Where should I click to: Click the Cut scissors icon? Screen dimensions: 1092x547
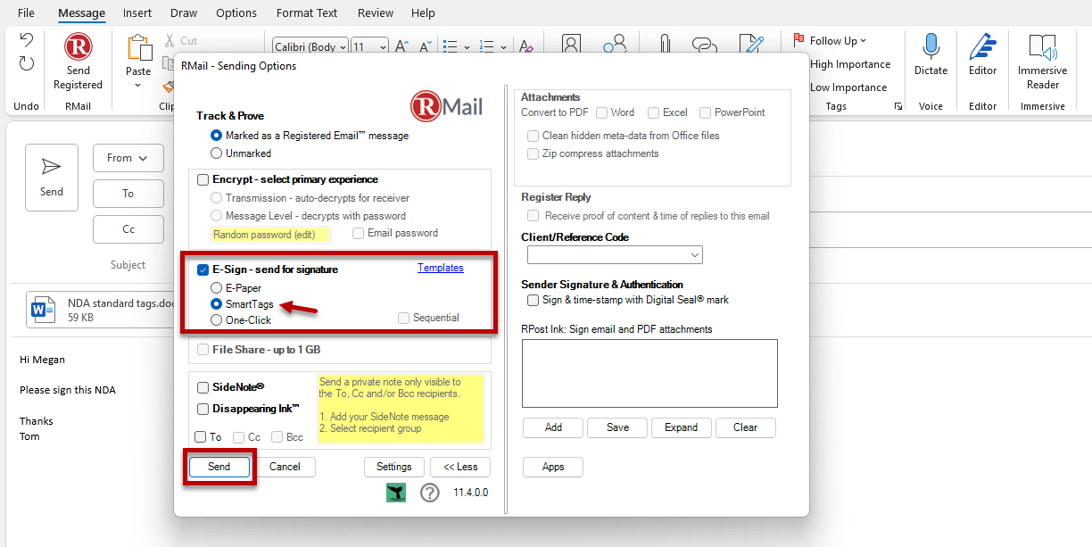pyautogui.click(x=170, y=41)
